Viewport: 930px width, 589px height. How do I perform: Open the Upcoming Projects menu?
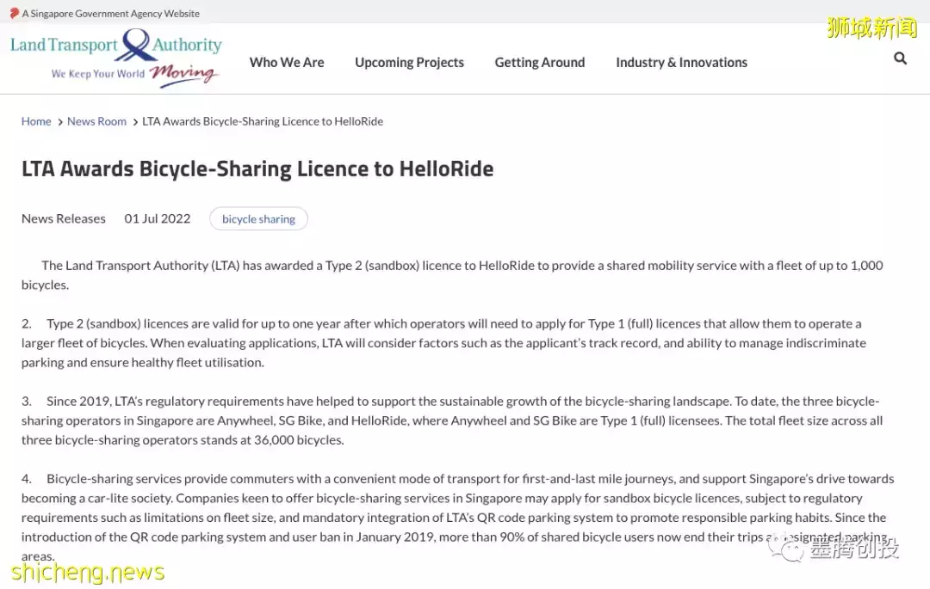coord(409,62)
